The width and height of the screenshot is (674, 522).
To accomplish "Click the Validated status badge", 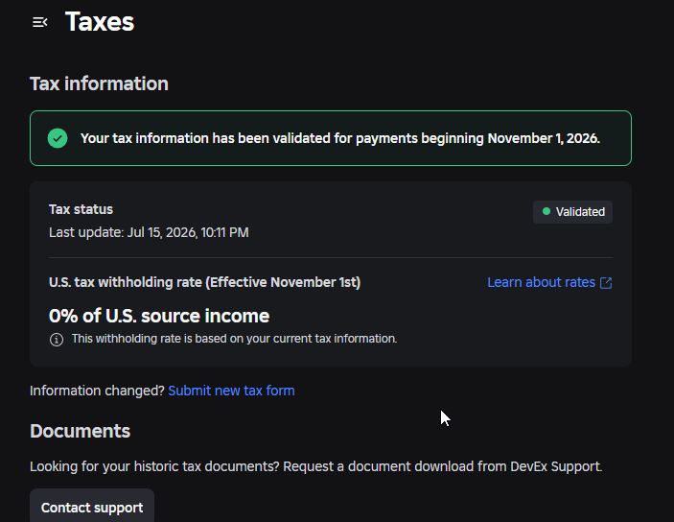I will (572, 212).
